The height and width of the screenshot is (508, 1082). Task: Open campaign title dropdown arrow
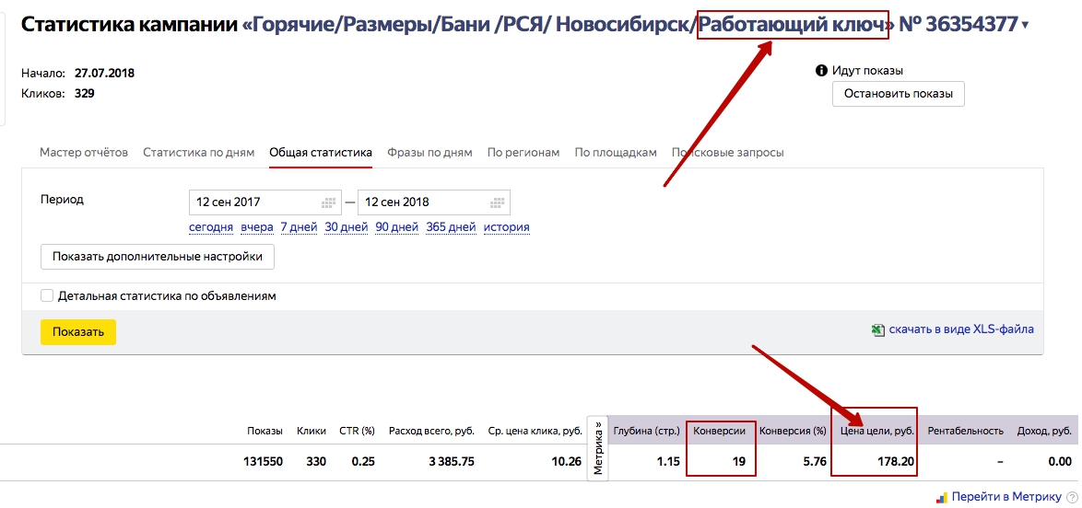(x=1025, y=26)
